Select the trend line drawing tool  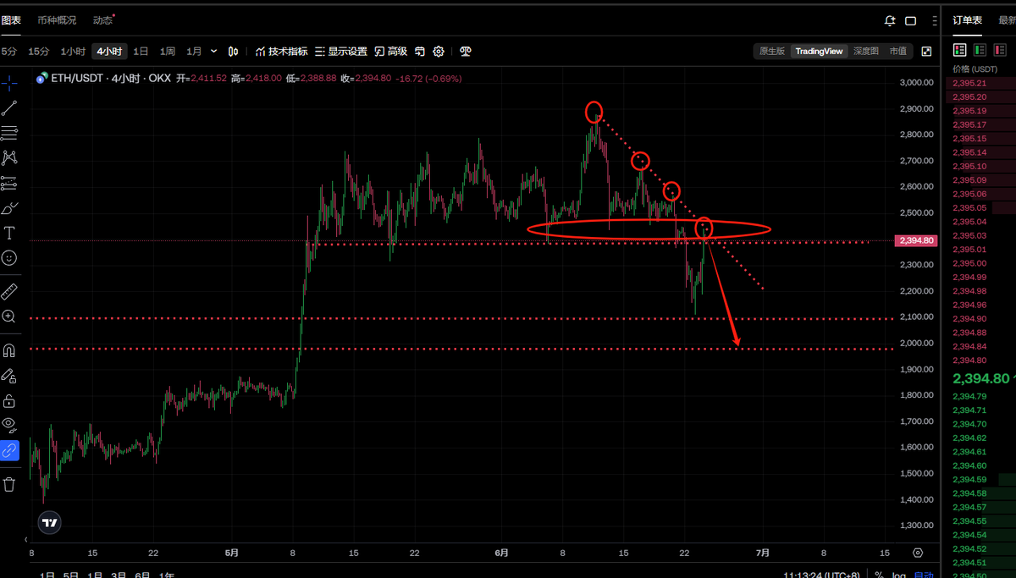[x=9, y=107]
